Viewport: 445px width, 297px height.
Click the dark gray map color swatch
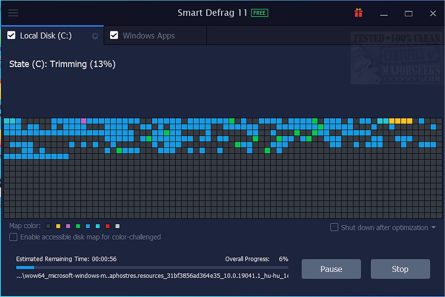pyautogui.click(x=48, y=226)
